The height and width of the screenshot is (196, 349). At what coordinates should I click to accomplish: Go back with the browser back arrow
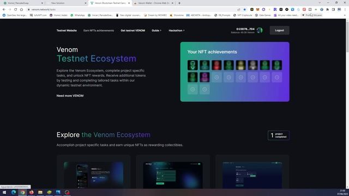click(x=4, y=10)
